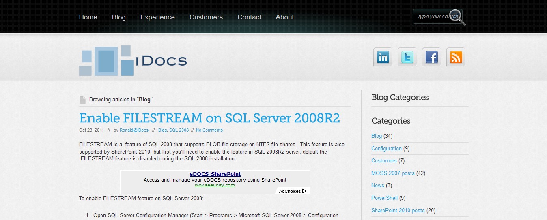Screen dimensions: 547x220
Task: Click the www.seeunity.com ad link
Action: pyautogui.click(x=215, y=185)
